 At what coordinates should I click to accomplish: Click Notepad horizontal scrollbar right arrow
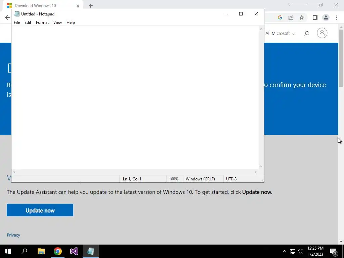256,172
